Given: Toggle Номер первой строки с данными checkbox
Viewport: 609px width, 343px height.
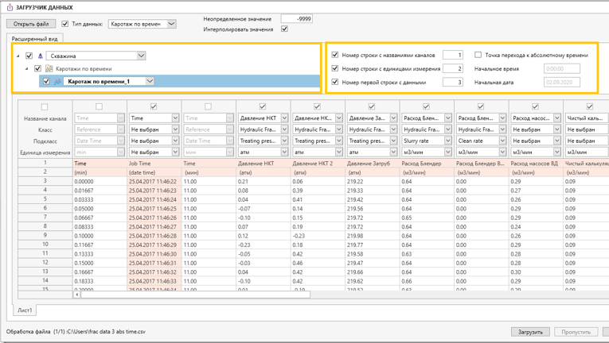Looking at the screenshot, I should pyautogui.click(x=335, y=82).
